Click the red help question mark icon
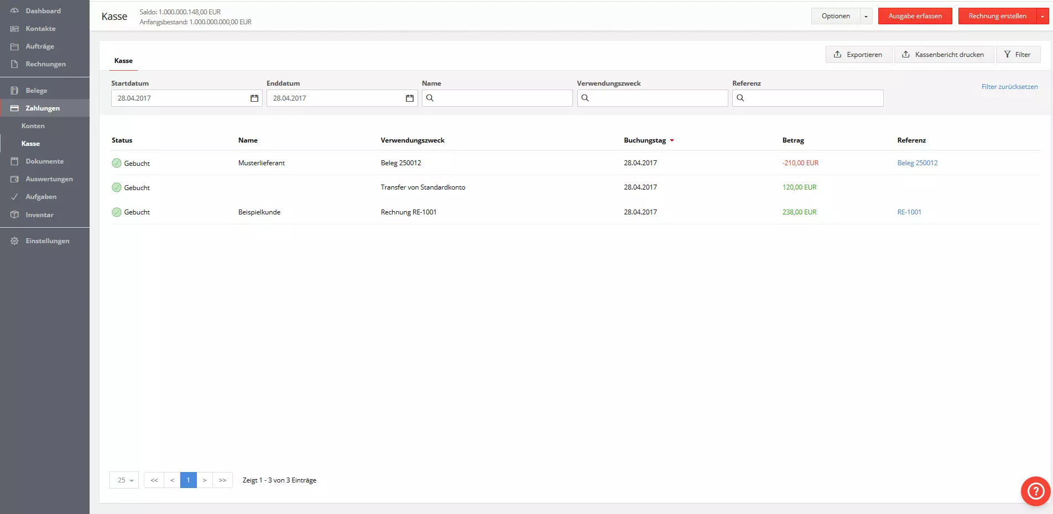The image size is (1053, 514). [1035, 491]
